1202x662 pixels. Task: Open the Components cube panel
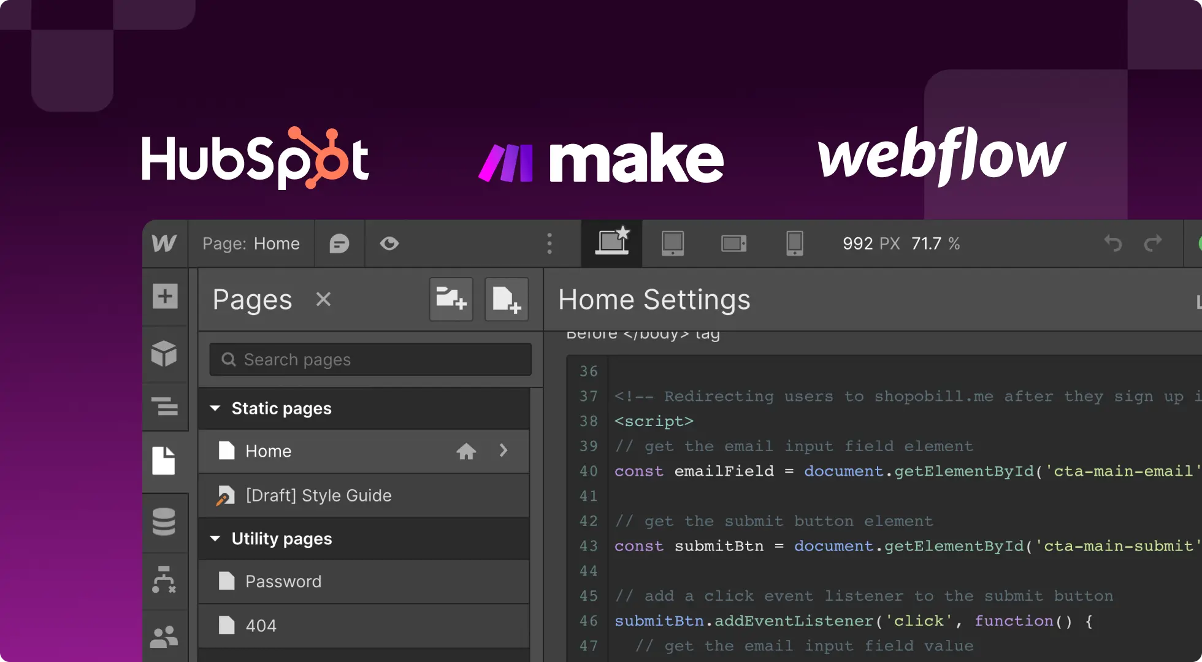(164, 354)
